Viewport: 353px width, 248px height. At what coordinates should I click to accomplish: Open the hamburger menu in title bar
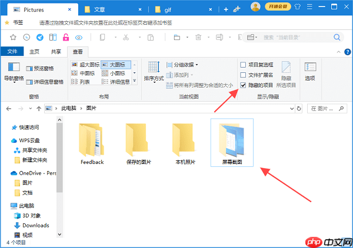[x=309, y=6]
